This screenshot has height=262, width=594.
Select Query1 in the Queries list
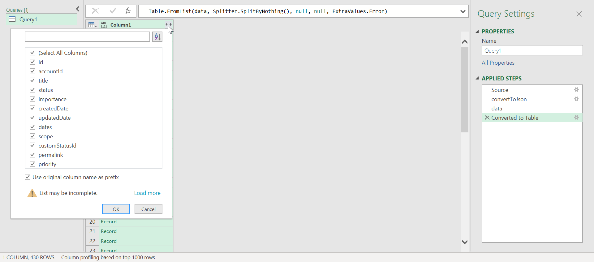click(41, 19)
